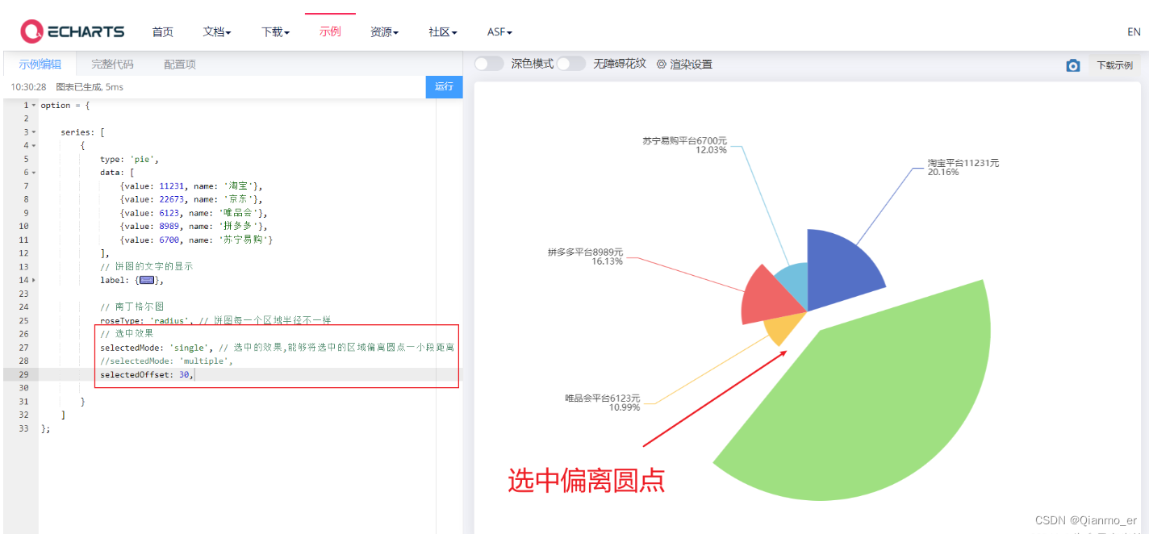
Task: Switch to the 配置项 tab
Action: coord(178,64)
